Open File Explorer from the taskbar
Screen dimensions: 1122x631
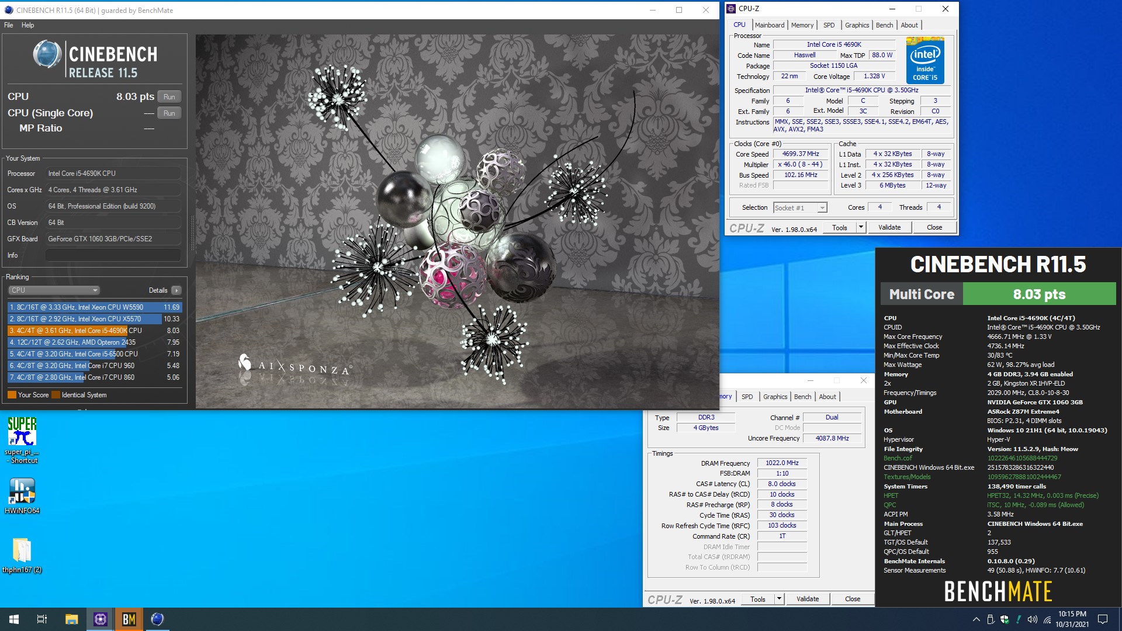pyautogui.click(x=71, y=619)
